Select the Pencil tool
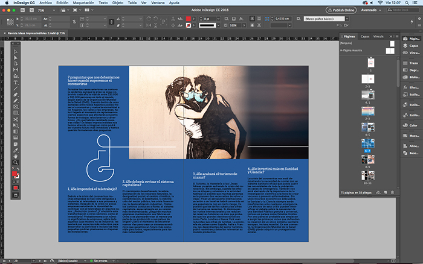The width and height of the screenshot is (423, 264). (x=16, y=101)
